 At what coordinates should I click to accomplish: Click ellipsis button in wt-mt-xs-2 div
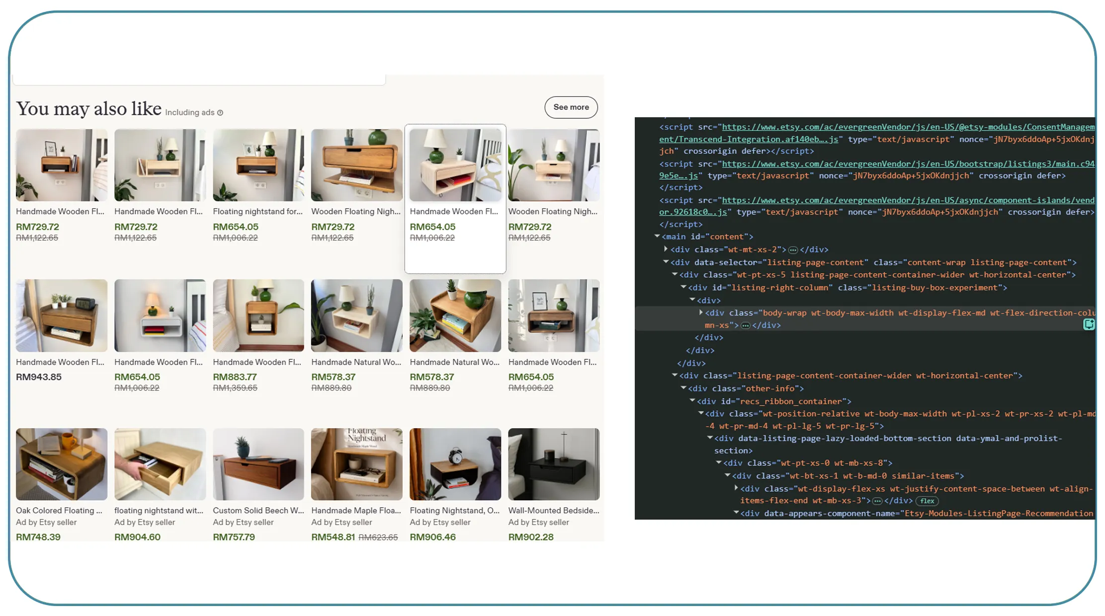click(793, 250)
